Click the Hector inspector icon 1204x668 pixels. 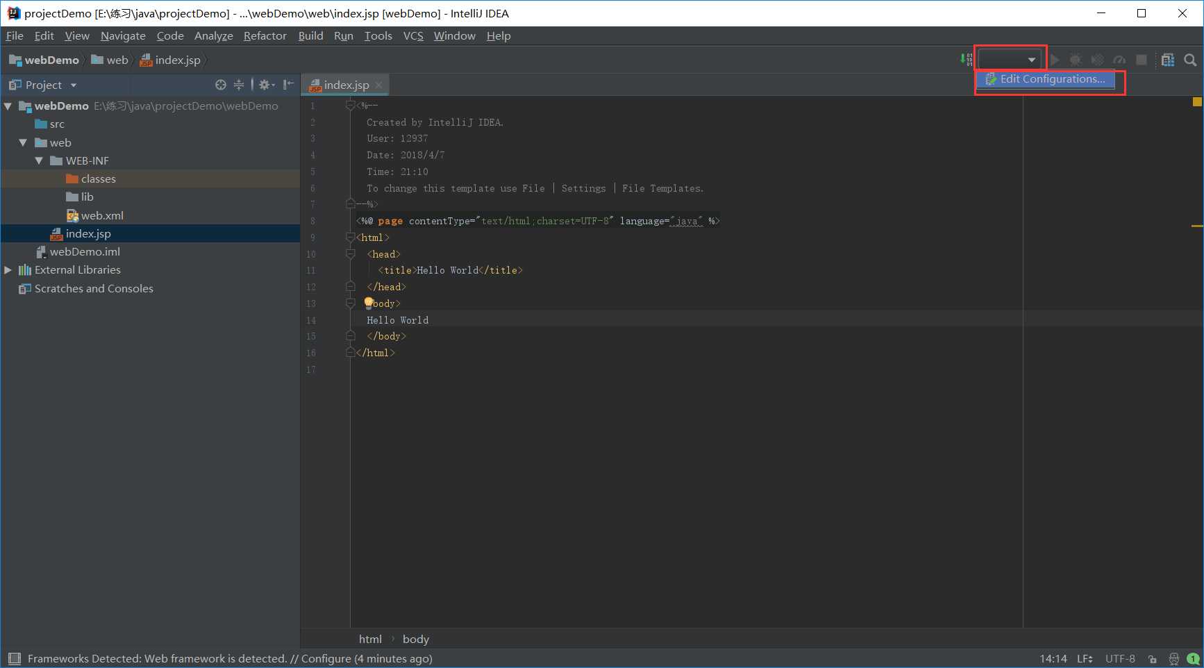pos(1173,659)
